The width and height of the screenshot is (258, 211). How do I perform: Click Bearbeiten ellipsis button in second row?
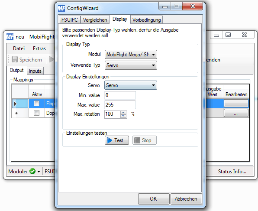tap(236, 113)
